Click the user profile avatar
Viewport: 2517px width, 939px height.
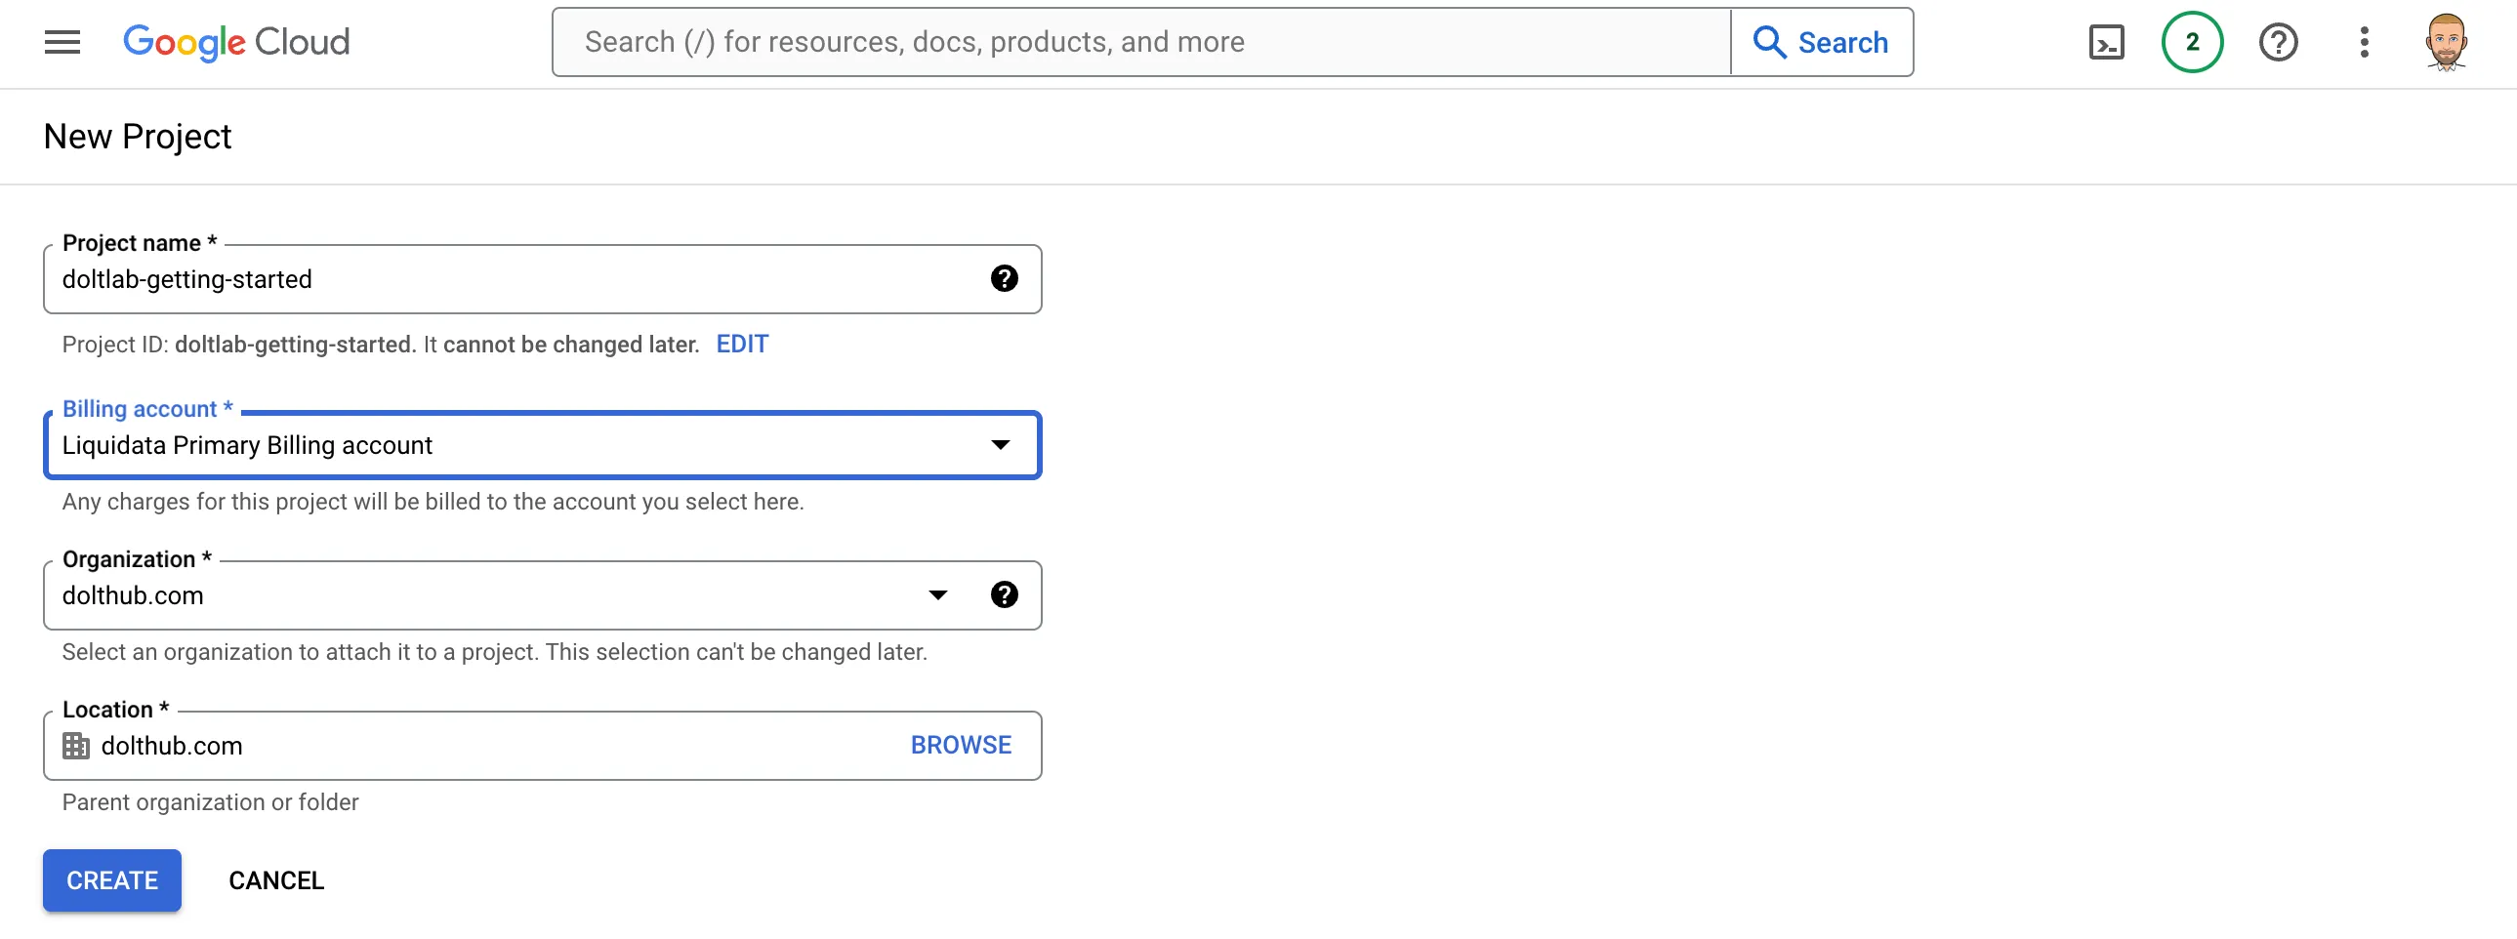(x=2446, y=42)
